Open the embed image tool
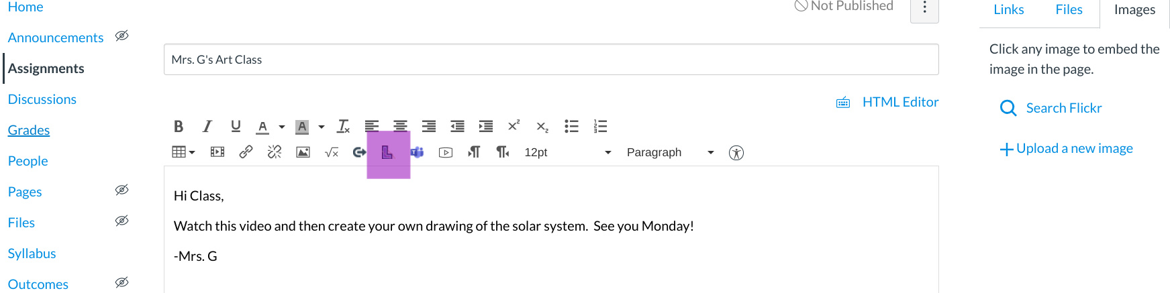 pos(303,152)
